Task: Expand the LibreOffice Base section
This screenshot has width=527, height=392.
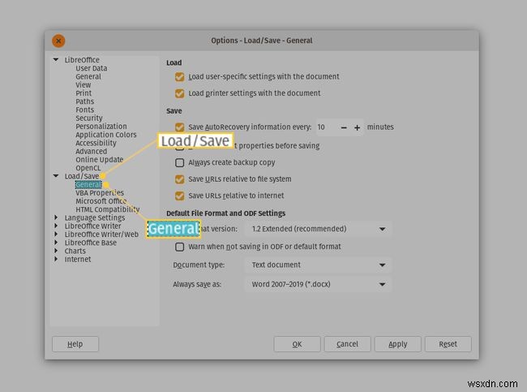Action: click(56, 243)
